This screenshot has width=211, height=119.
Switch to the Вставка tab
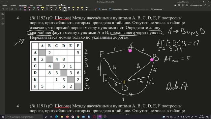[13, 5]
